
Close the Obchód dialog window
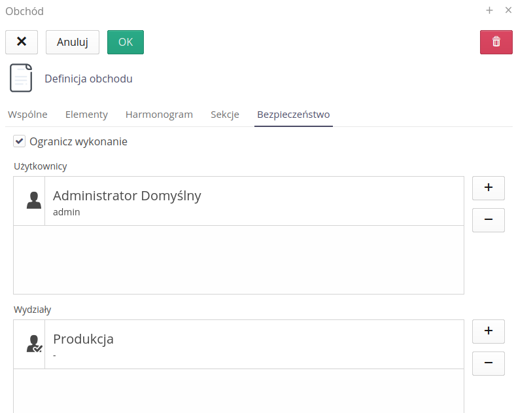(x=508, y=10)
